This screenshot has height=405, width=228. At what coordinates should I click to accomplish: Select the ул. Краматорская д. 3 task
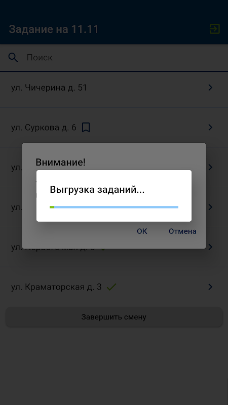pyautogui.click(x=114, y=287)
